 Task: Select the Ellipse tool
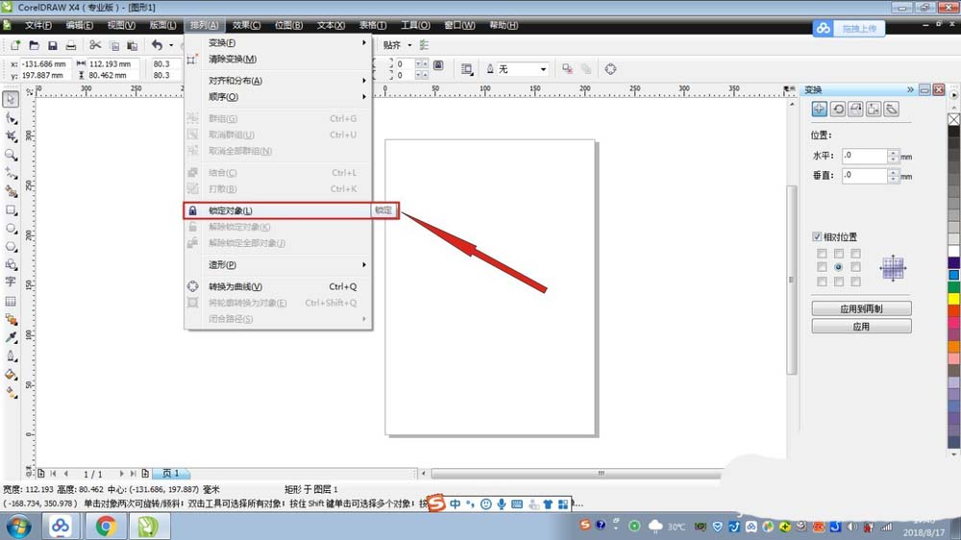(x=11, y=228)
